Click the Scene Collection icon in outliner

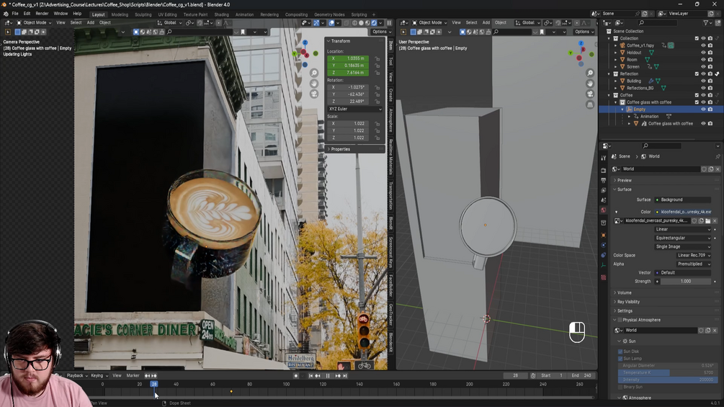pyautogui.click(x=609, y=32)
